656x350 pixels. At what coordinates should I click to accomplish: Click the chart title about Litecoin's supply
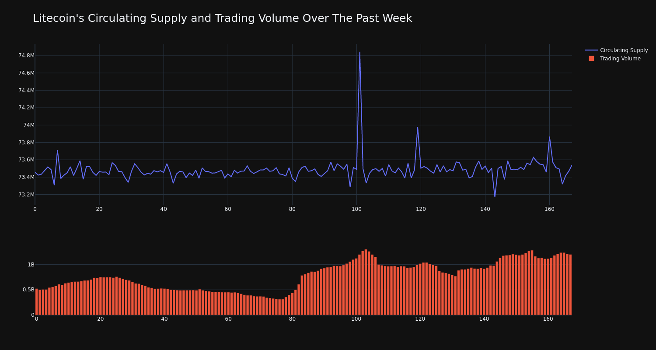tap(222, 18)
